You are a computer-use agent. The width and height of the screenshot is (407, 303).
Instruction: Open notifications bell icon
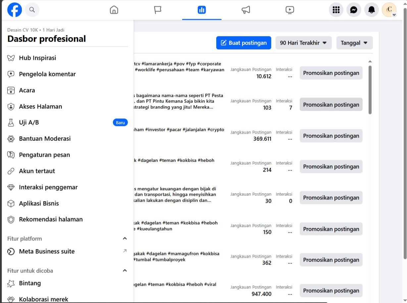[x=372, y=10]
